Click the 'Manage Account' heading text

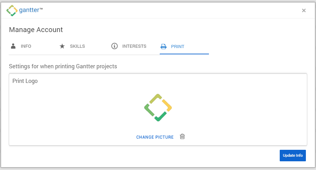pyautogui.click(x=36, y=30)
